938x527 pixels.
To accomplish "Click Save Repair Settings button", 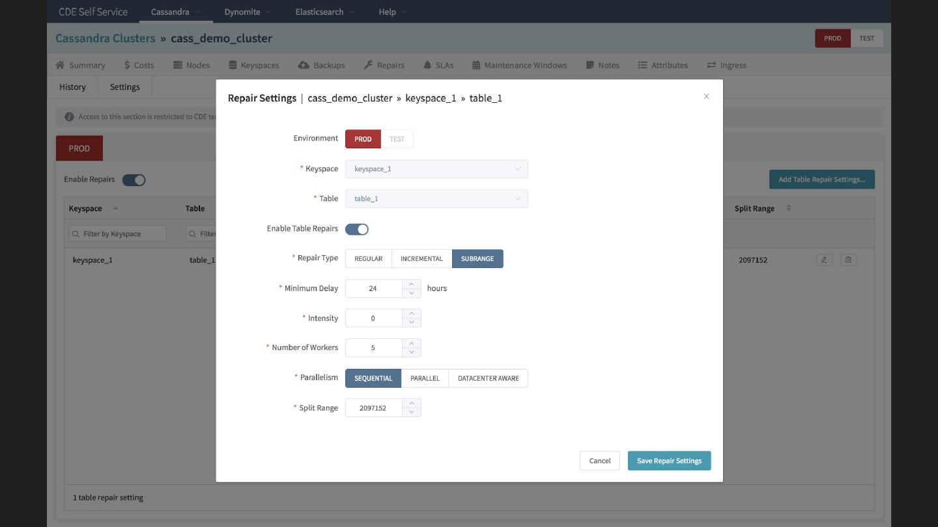I will point(669,461).
